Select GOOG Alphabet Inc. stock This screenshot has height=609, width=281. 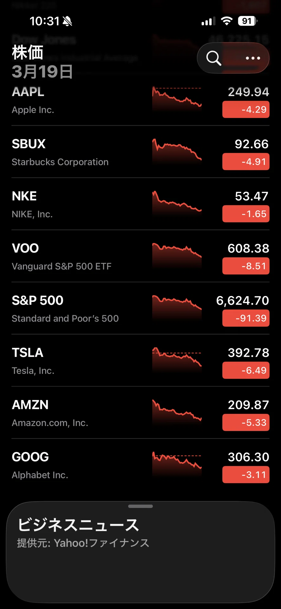point(140,465)
